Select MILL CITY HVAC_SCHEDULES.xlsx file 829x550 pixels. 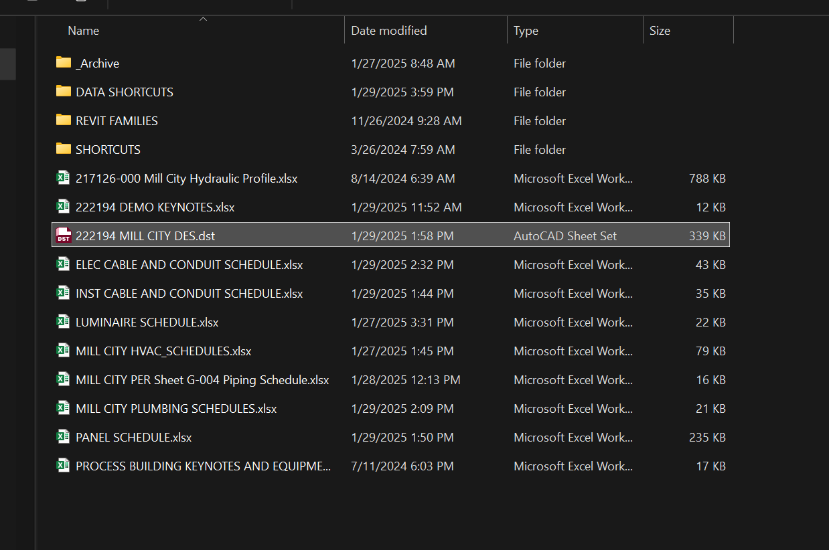pos(163,351)
